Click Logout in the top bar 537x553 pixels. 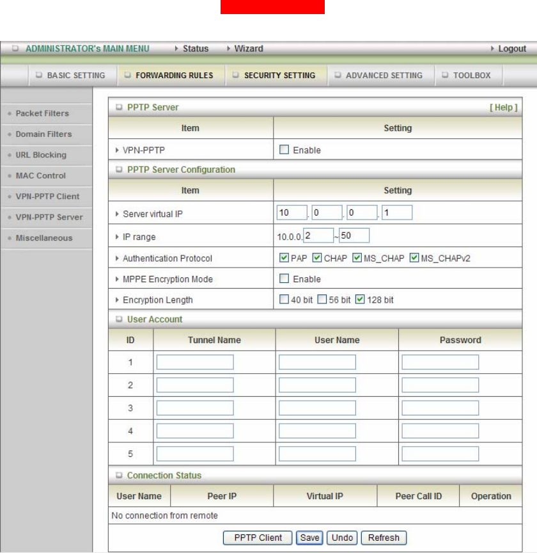point(512,49)
